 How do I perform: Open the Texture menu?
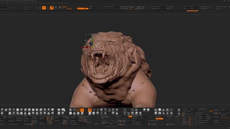click(x=45, y=3)
